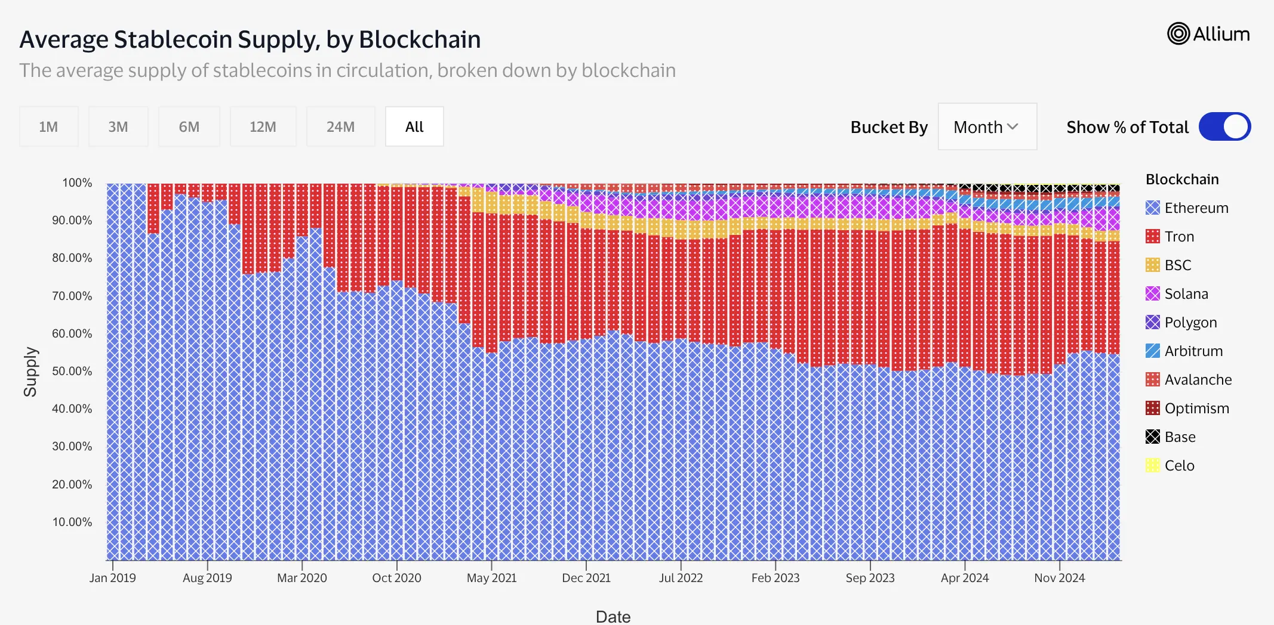Click the Allium logo icon
This screenshot has height=625, width=1274.
point(1178,34)
